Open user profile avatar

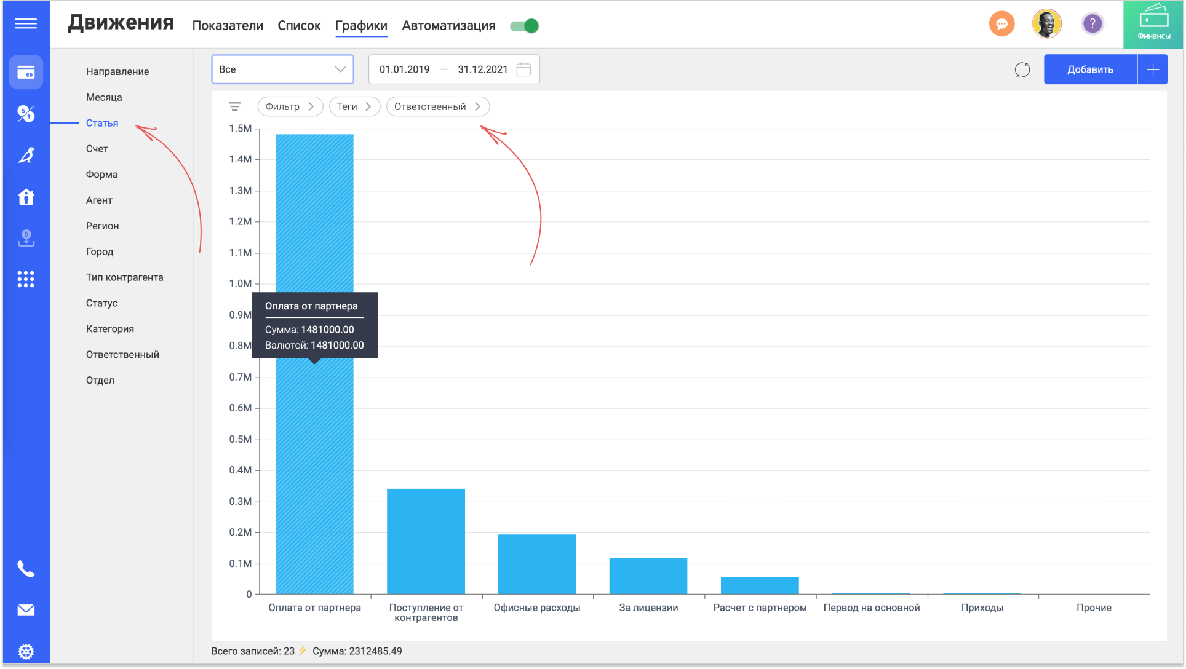[x=1046, y=24]
